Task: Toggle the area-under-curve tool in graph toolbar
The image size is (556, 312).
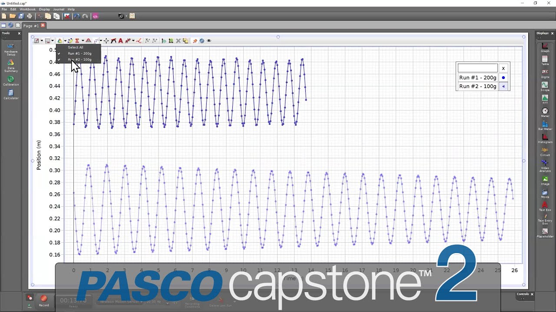Action: [x=89, y=41]
